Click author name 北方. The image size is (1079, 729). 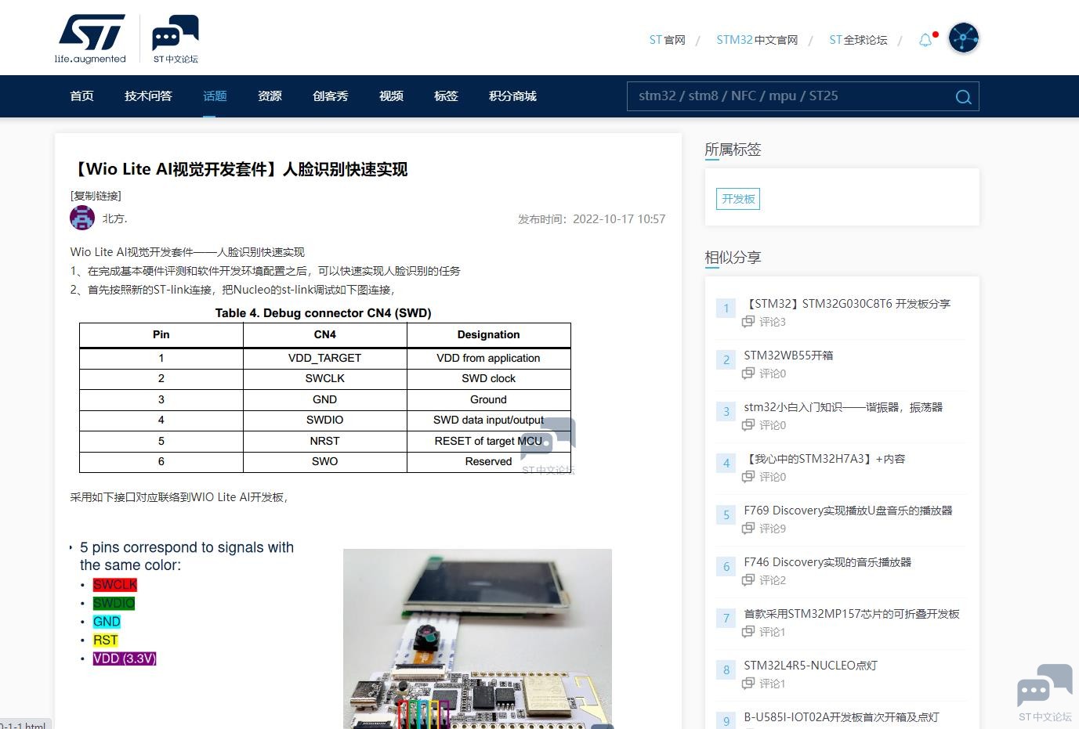click(x=114, y=218)
